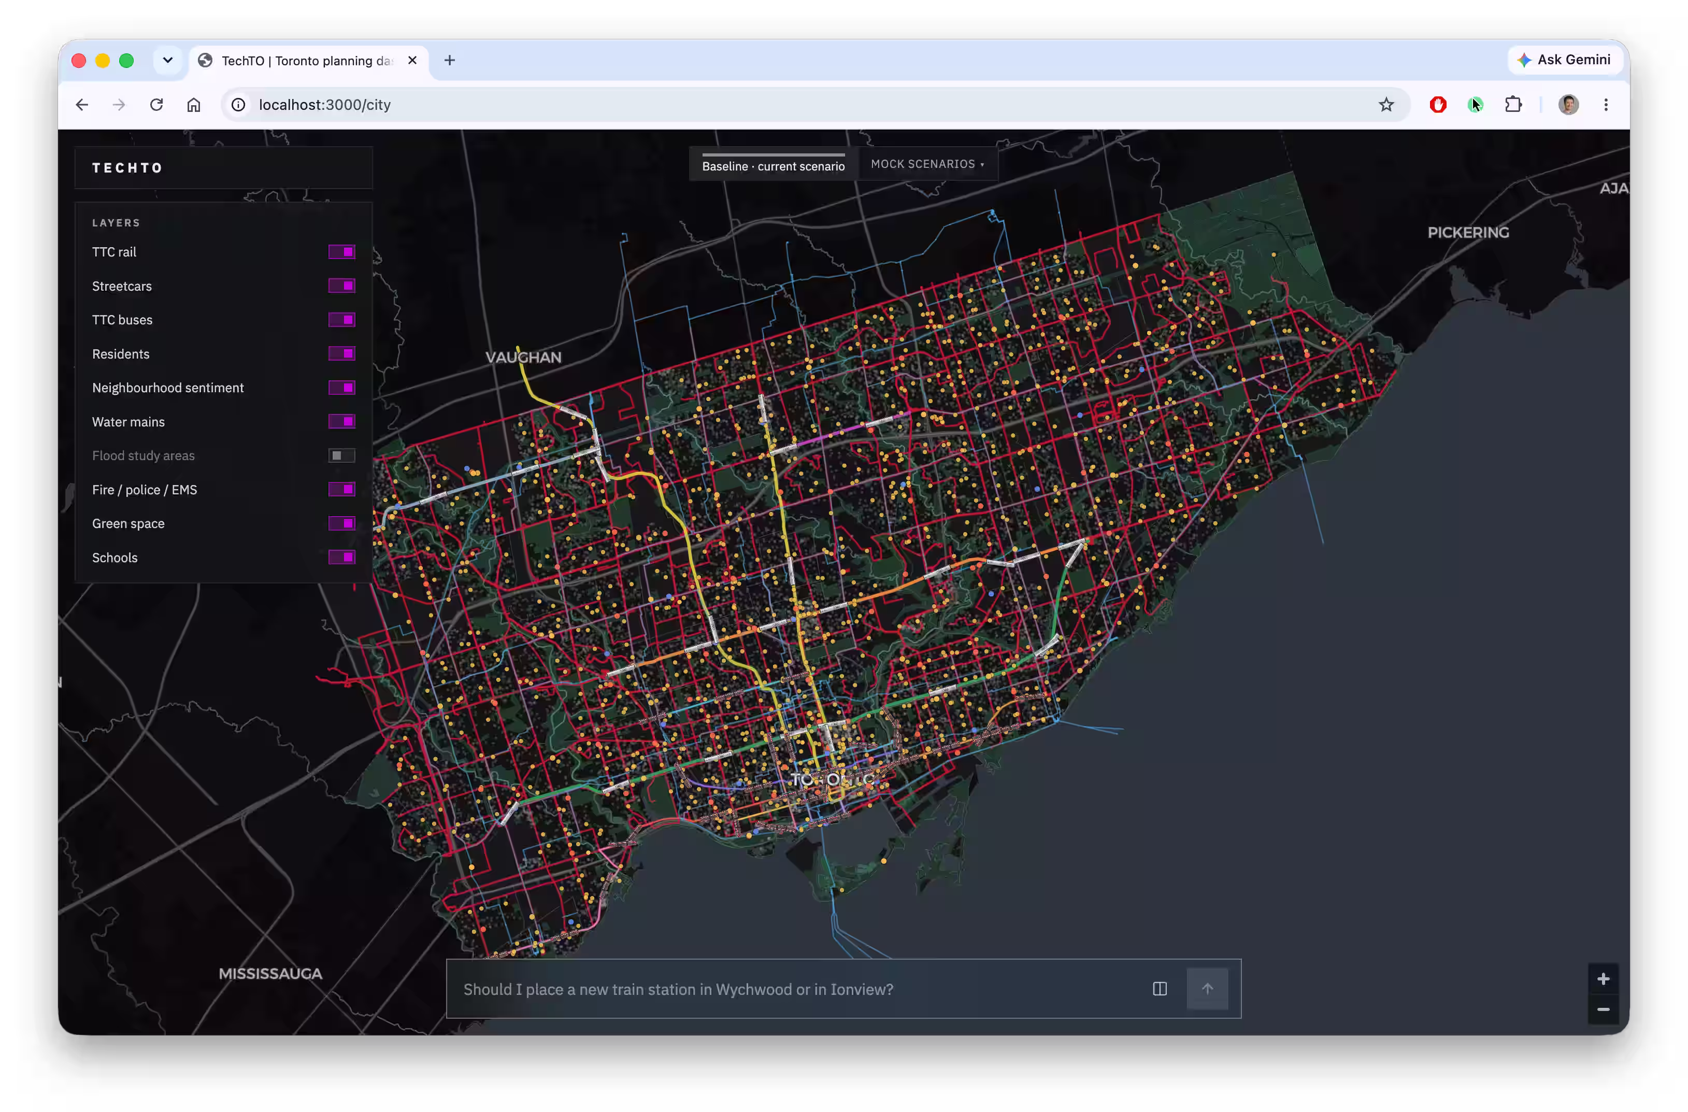The height and width of the screenshot is (1112, 1688).
Task: Expand the Mock Scenarios dropdown
Action: pyautogui.click(x=927, y=164)
